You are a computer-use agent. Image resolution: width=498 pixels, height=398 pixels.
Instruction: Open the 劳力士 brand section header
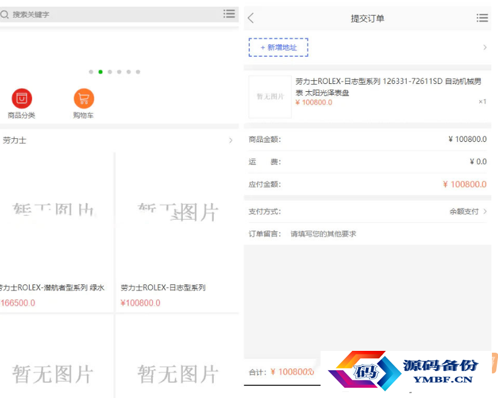[119, 140]
